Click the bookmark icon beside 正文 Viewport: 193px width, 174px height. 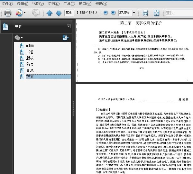pyautogui.click(x=22, y=77)
